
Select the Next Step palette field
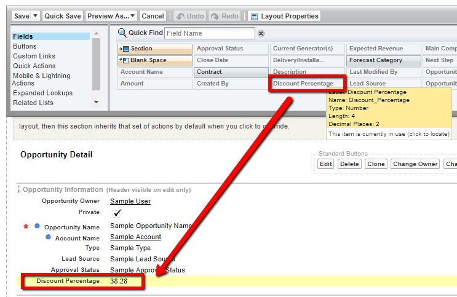click(440, 60)
